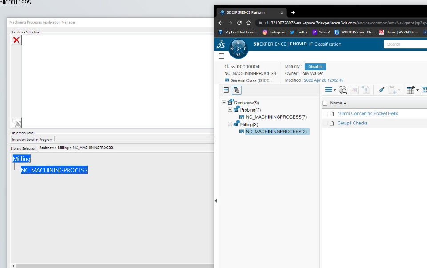The height and width of the screenshot is (268, 427).
Task: Click the browser back arrow
Action: click(221, 23)
